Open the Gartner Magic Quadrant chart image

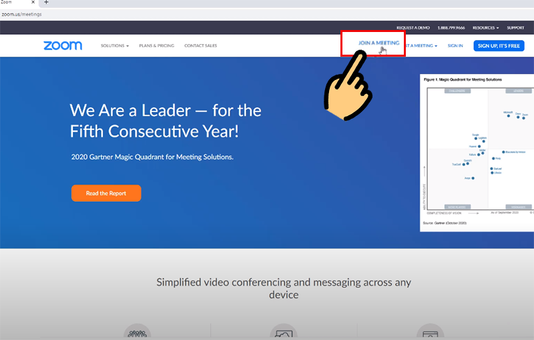pos(477,152)
